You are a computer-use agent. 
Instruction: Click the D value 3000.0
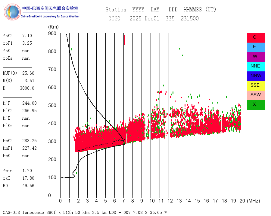coord(27,88)
